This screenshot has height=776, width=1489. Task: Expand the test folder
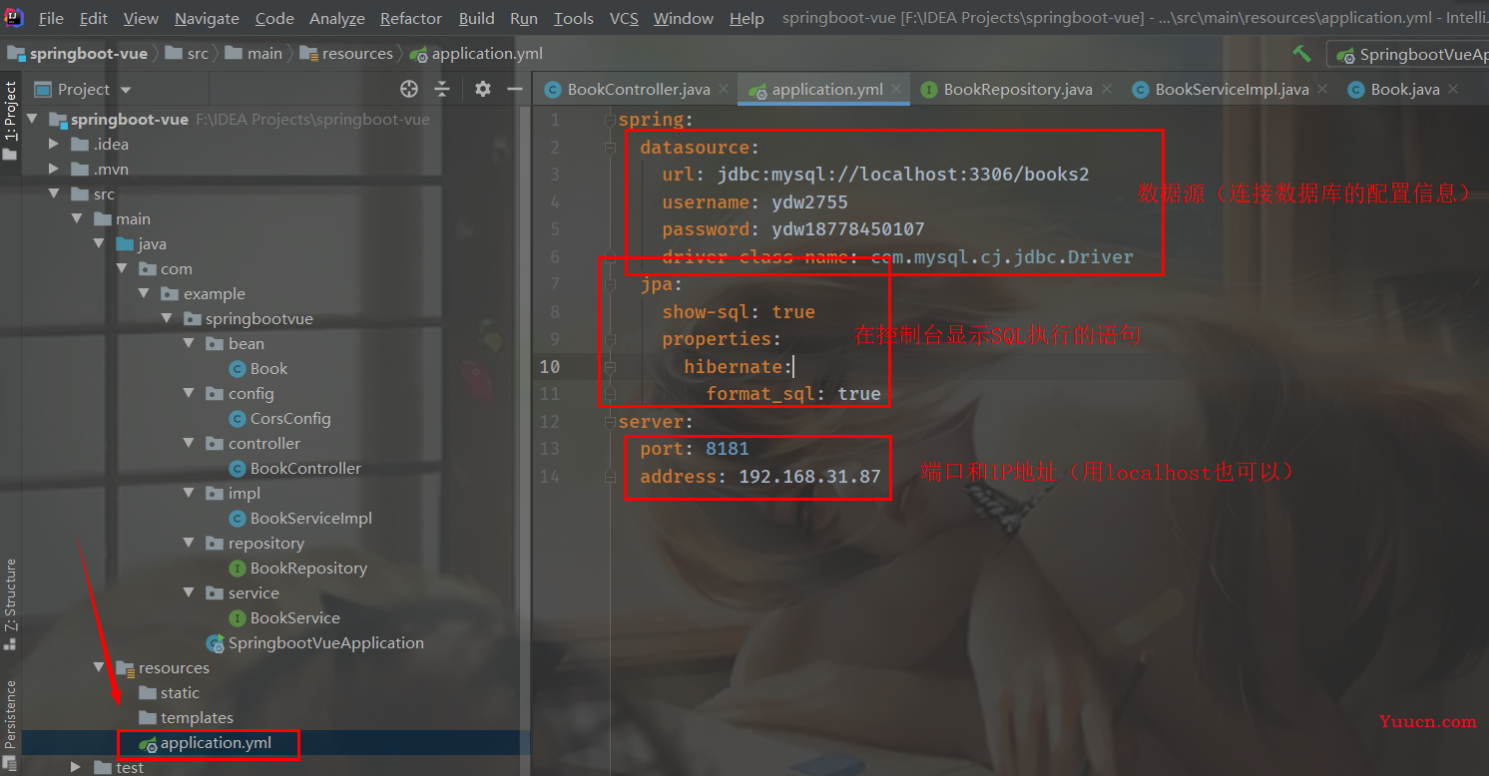pyautogui.click(x=77, y=767)
